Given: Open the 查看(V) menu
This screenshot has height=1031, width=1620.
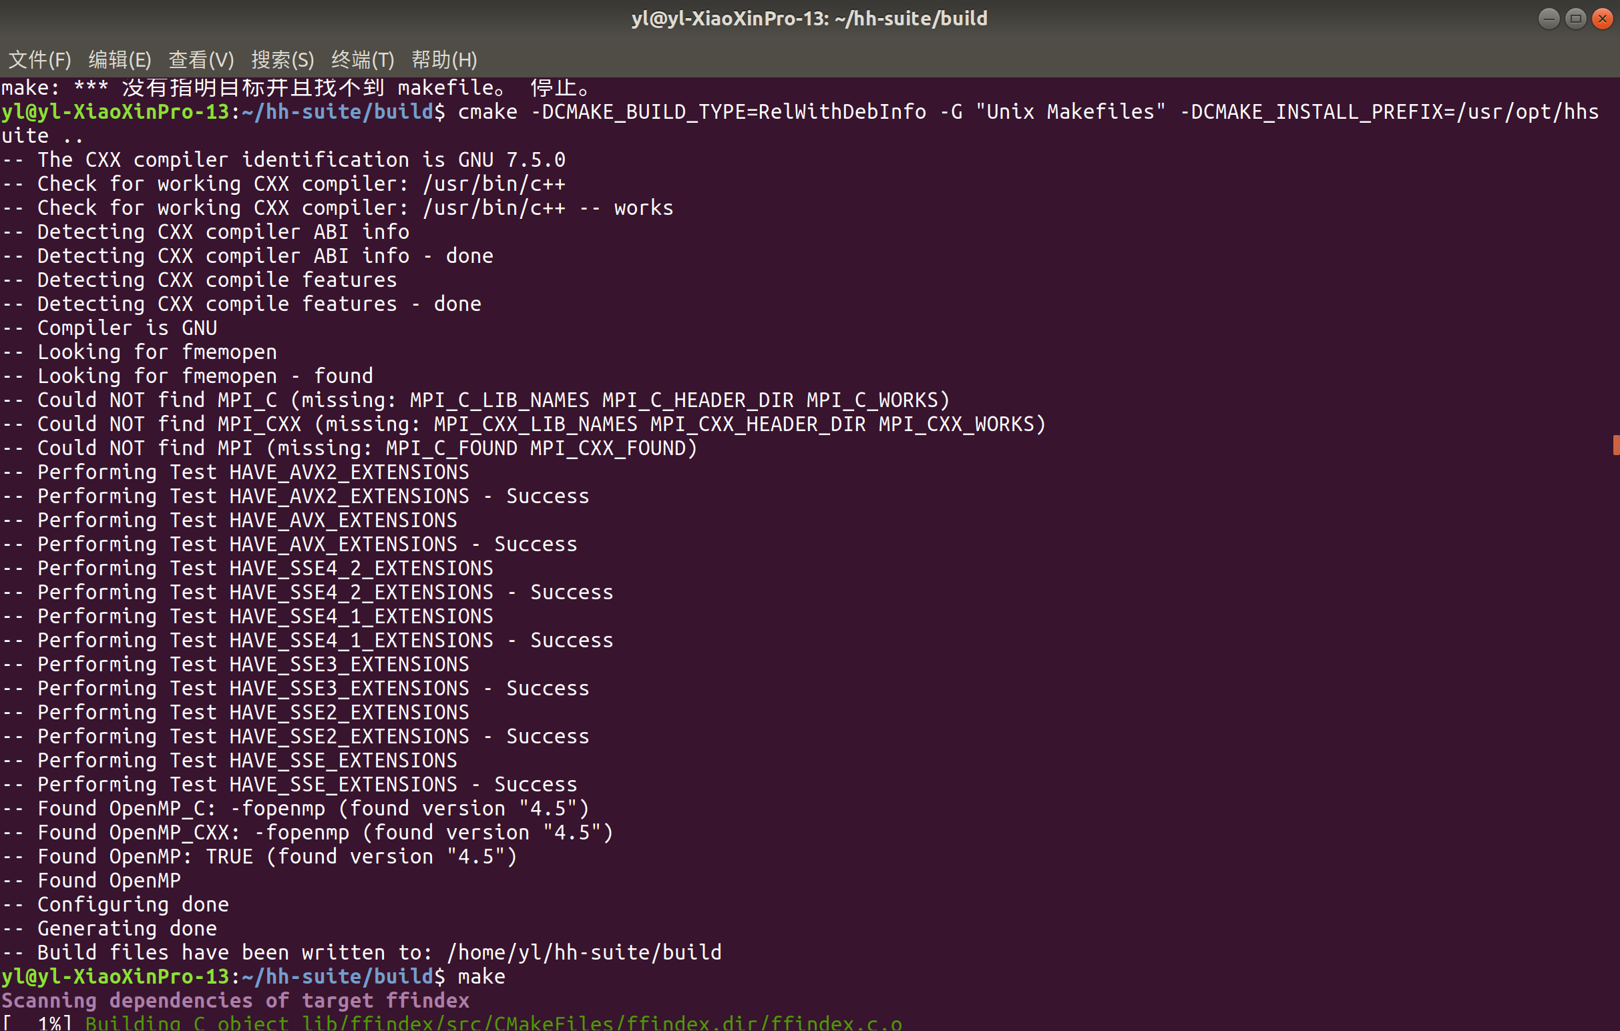Looking at the screenshot, I should 200,60.
